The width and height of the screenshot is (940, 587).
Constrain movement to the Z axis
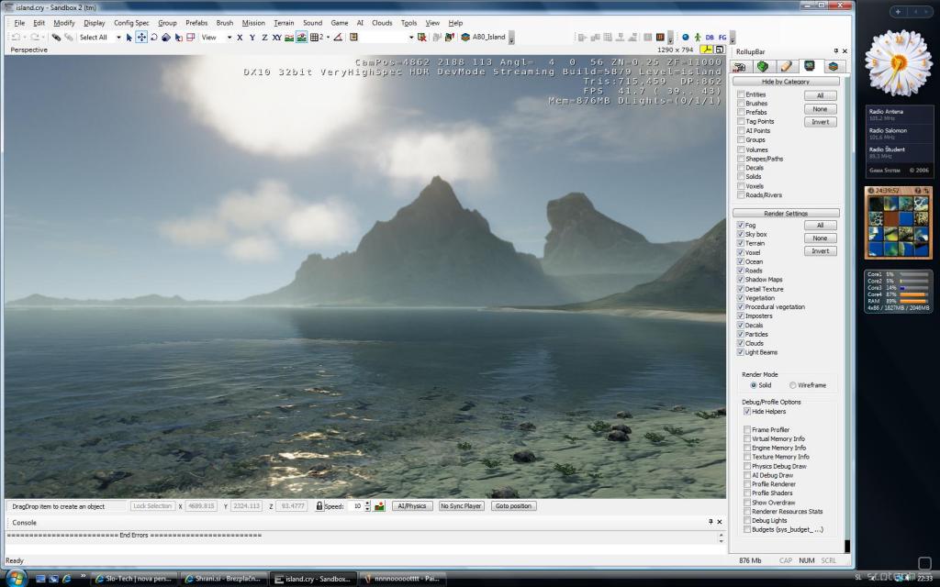(264, 37)
